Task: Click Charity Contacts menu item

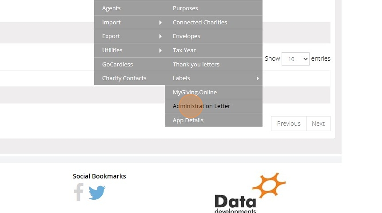Action: [124, 78]
